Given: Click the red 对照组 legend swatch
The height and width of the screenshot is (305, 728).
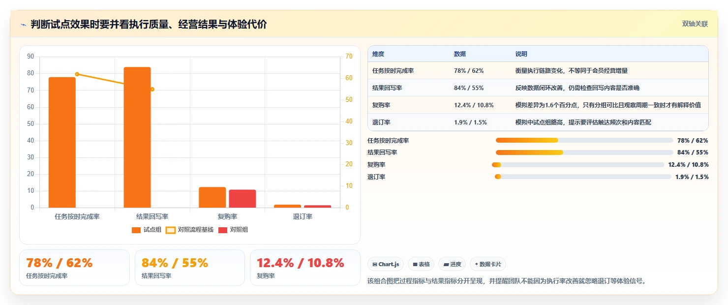Looking at the screenshot, I should 222,230.
